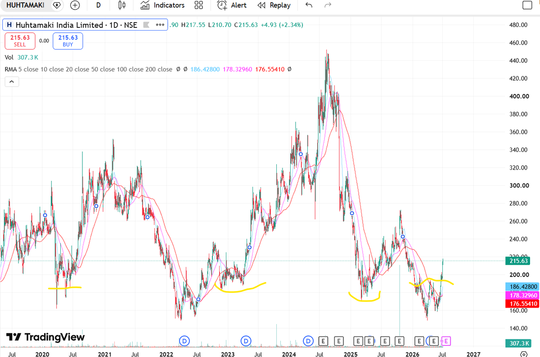Click the earnings E marker just before 2025

click(x=339, y=341)
